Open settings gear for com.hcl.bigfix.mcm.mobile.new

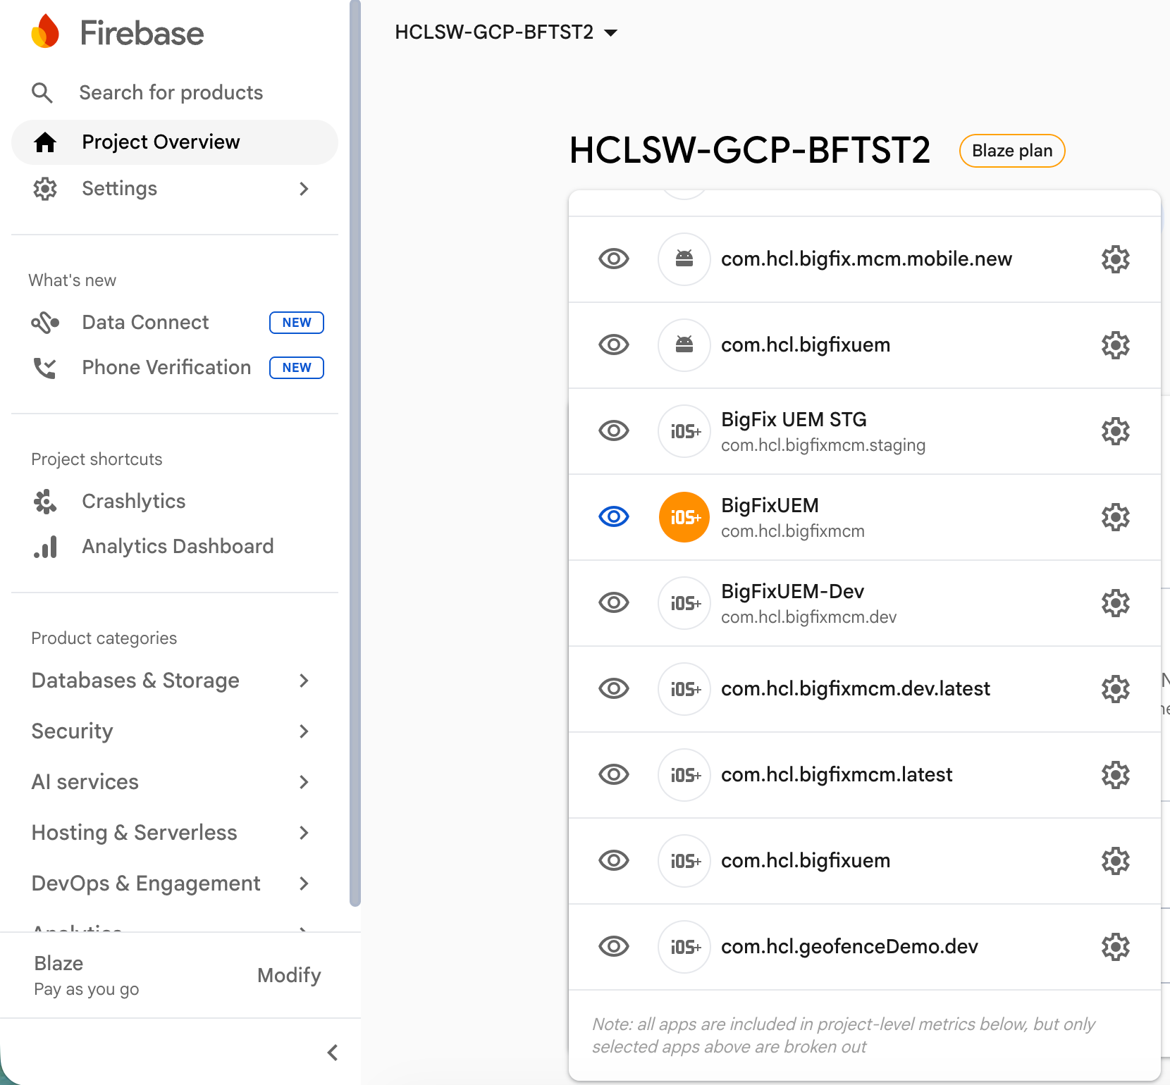[x=1115, y=259]
